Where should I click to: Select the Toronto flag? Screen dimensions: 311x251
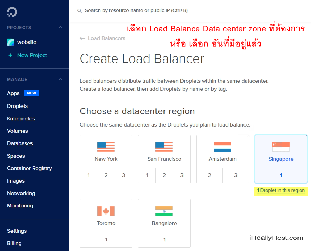point(106,211)
